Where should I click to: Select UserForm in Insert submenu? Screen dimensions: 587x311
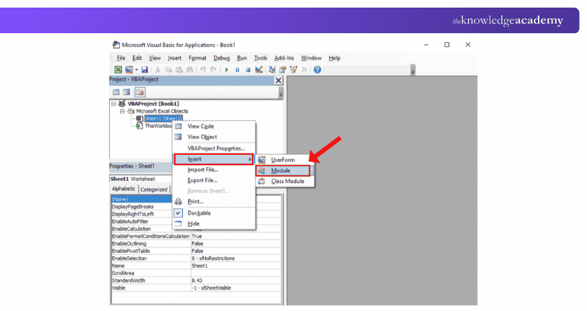click(285, 160)
